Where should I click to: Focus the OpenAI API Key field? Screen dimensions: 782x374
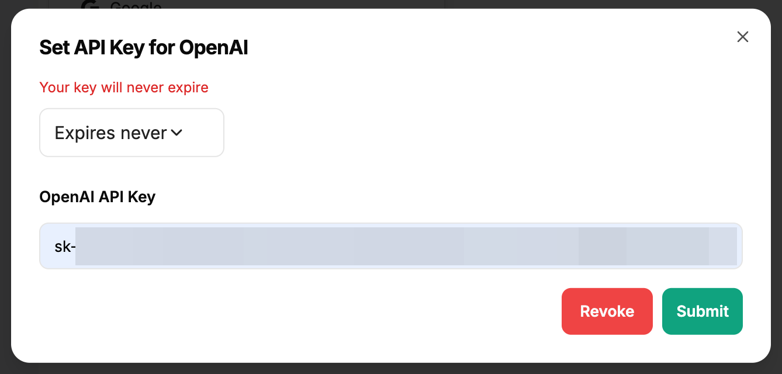coord(390,246)
